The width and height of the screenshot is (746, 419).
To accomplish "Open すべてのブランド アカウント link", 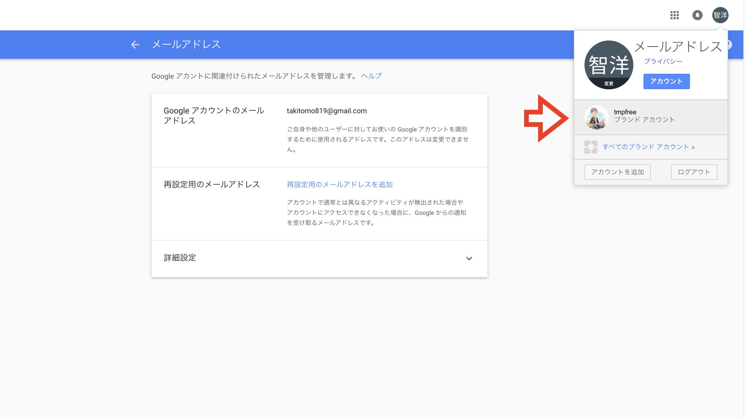I will (648, 147).
